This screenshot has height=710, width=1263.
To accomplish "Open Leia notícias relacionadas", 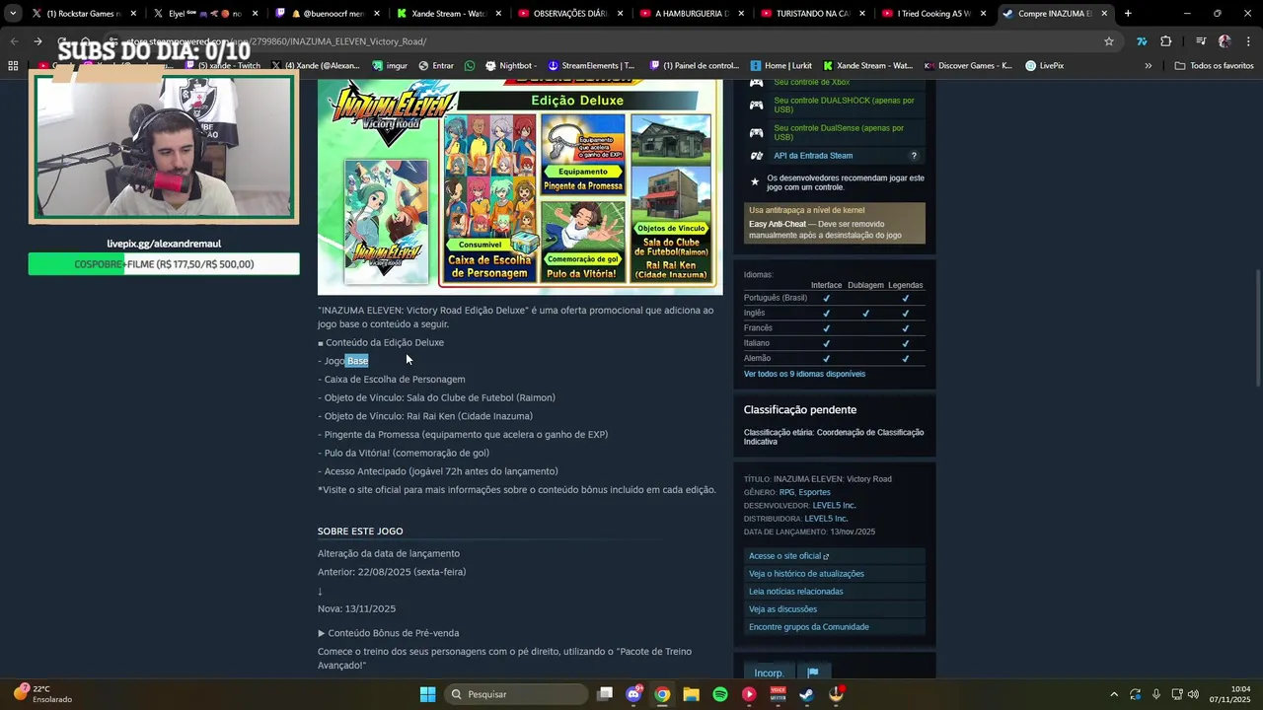I will pyautogui.click(x=835, y=592).
